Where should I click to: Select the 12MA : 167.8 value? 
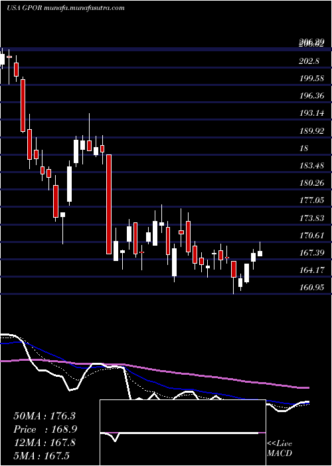(x=44, y=443)
